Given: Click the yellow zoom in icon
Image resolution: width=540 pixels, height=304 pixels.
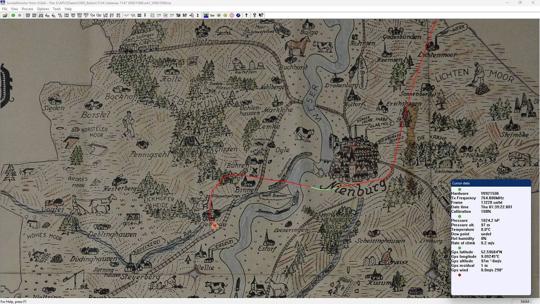Looking at the screenshot, I should [219, 15].
